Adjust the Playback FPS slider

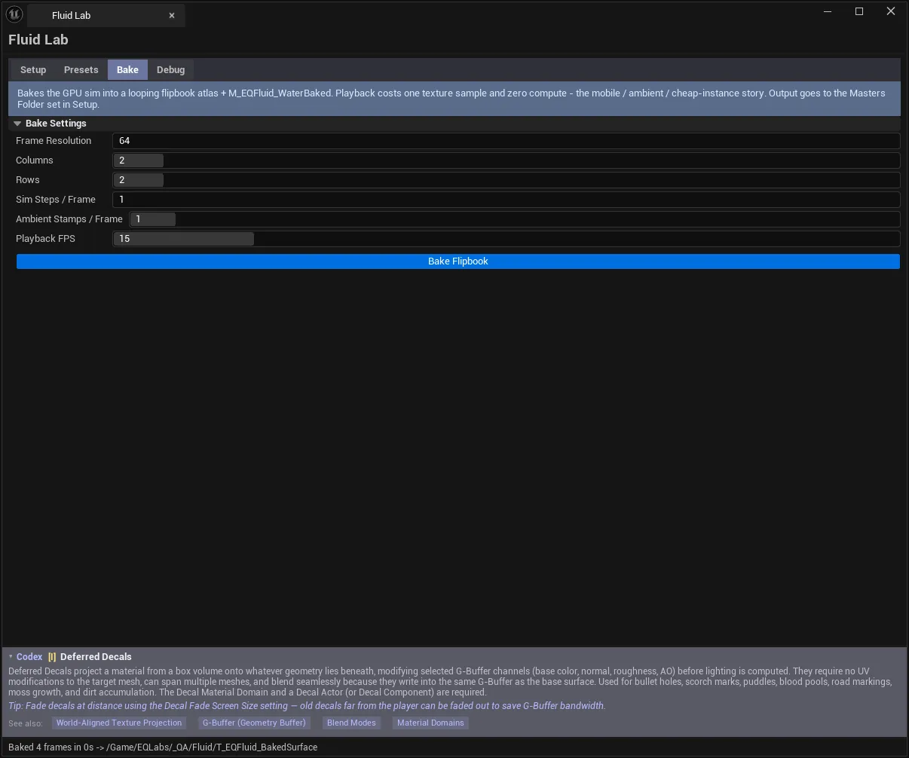[x=506, y=239]
